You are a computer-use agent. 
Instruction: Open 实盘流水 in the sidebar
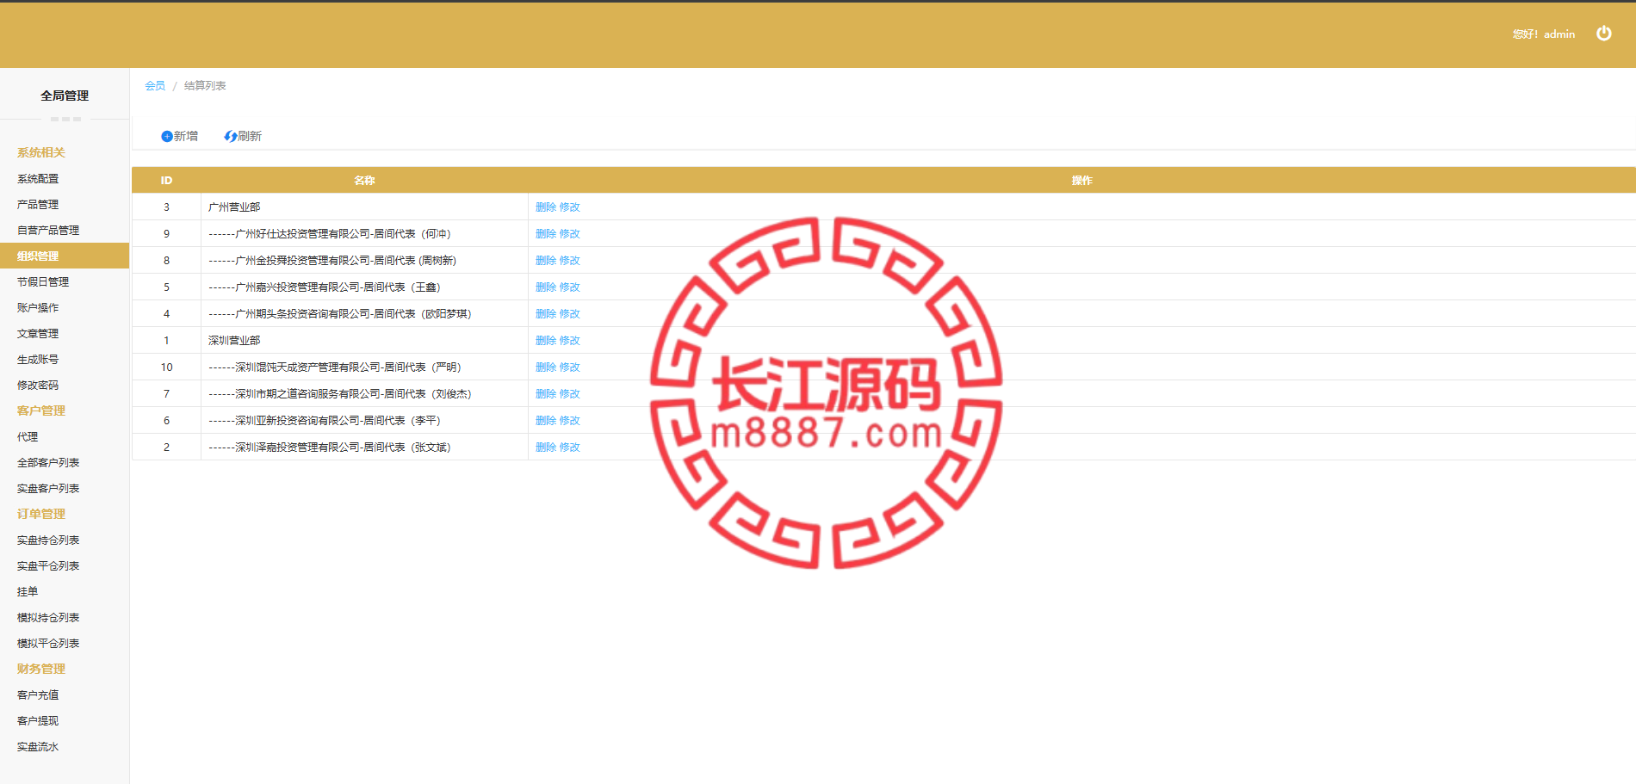click(38, 747)
